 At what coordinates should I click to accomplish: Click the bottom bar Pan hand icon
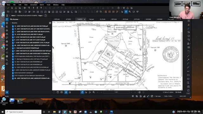82,92
